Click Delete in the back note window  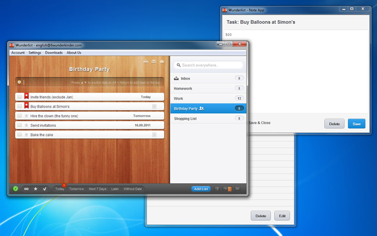point(261,216)
